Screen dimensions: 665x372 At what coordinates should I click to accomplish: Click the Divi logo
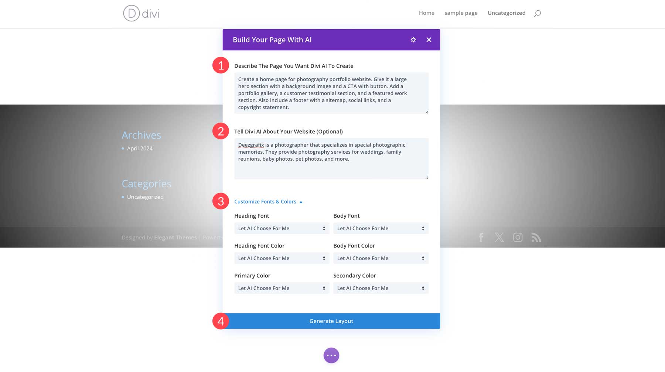click(x=141, y=13)
